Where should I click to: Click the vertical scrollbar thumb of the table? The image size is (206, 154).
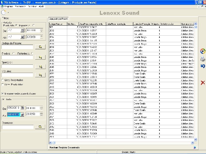click(x=195, y=27)
